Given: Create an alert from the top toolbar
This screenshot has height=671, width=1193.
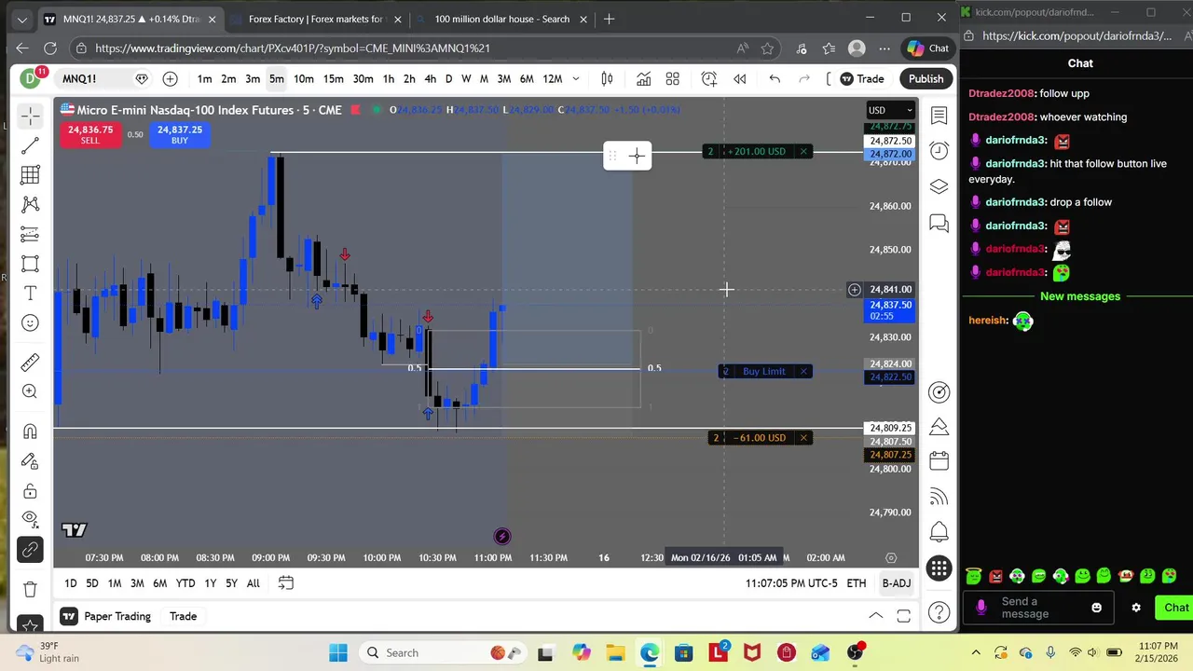Looking at the screenshot, I should tap(709, 79).
